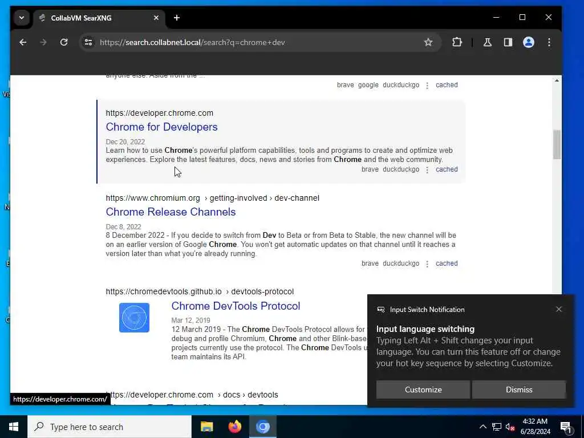
Task: Open the clock showing 4:32 AM
Action: 535,427
